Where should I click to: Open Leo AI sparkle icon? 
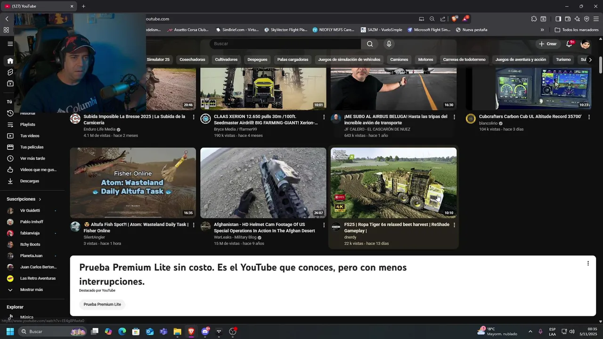coord(577,19)
